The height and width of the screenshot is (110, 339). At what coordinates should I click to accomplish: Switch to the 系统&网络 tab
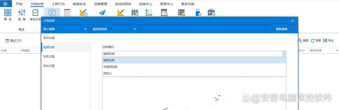pos(123,4)
